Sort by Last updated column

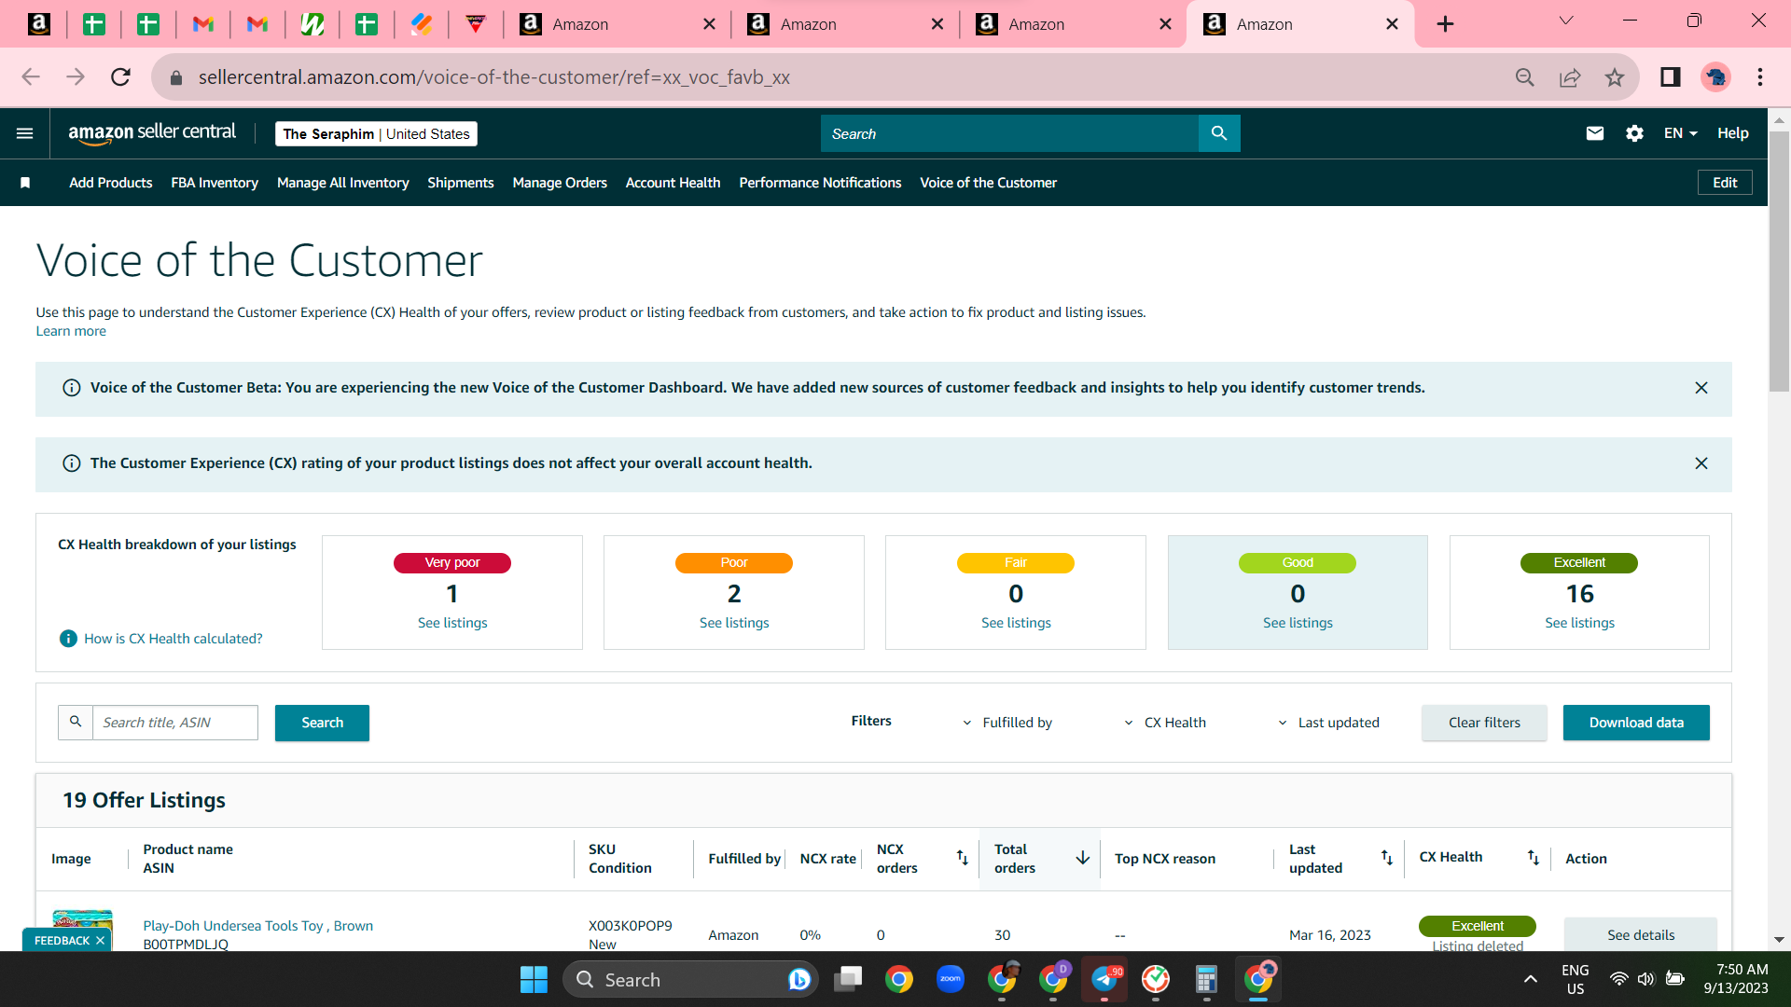(x=1387, y=858)
